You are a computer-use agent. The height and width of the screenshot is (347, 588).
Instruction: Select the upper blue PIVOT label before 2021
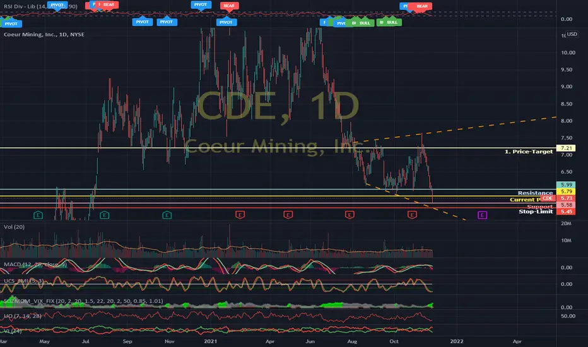click(x=201, y=4)
